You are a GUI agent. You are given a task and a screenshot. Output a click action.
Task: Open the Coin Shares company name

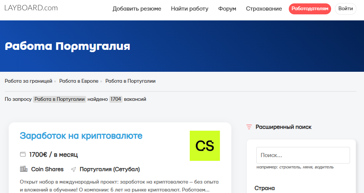point(47,169)
